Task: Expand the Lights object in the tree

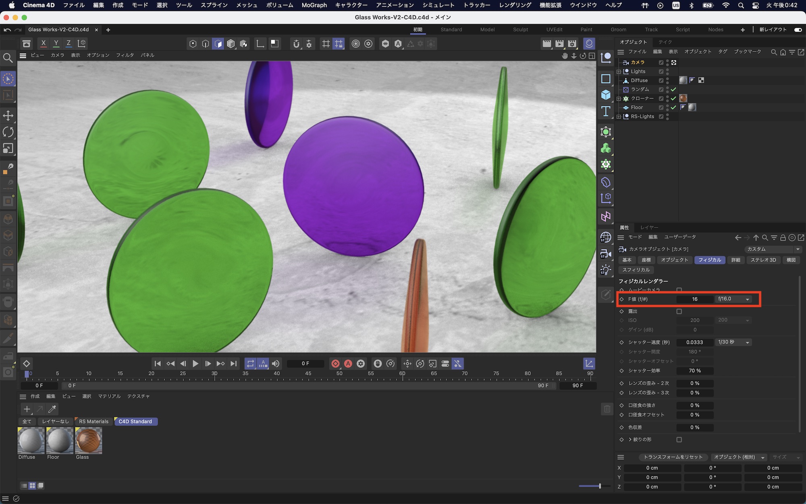Action: coord(619,72)
